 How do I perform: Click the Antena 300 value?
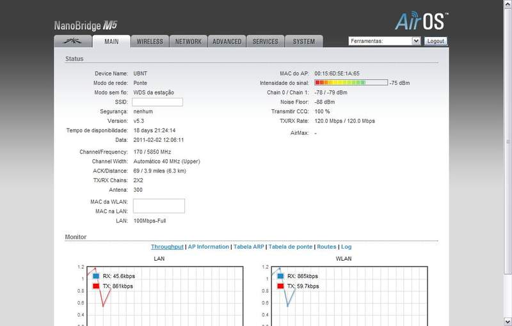[x=138, y=190]
